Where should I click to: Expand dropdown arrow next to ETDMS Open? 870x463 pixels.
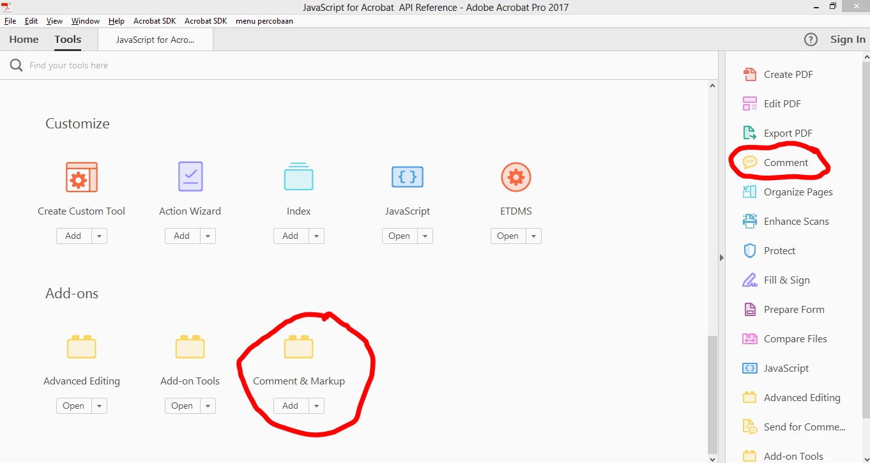(x=533, y=236)
